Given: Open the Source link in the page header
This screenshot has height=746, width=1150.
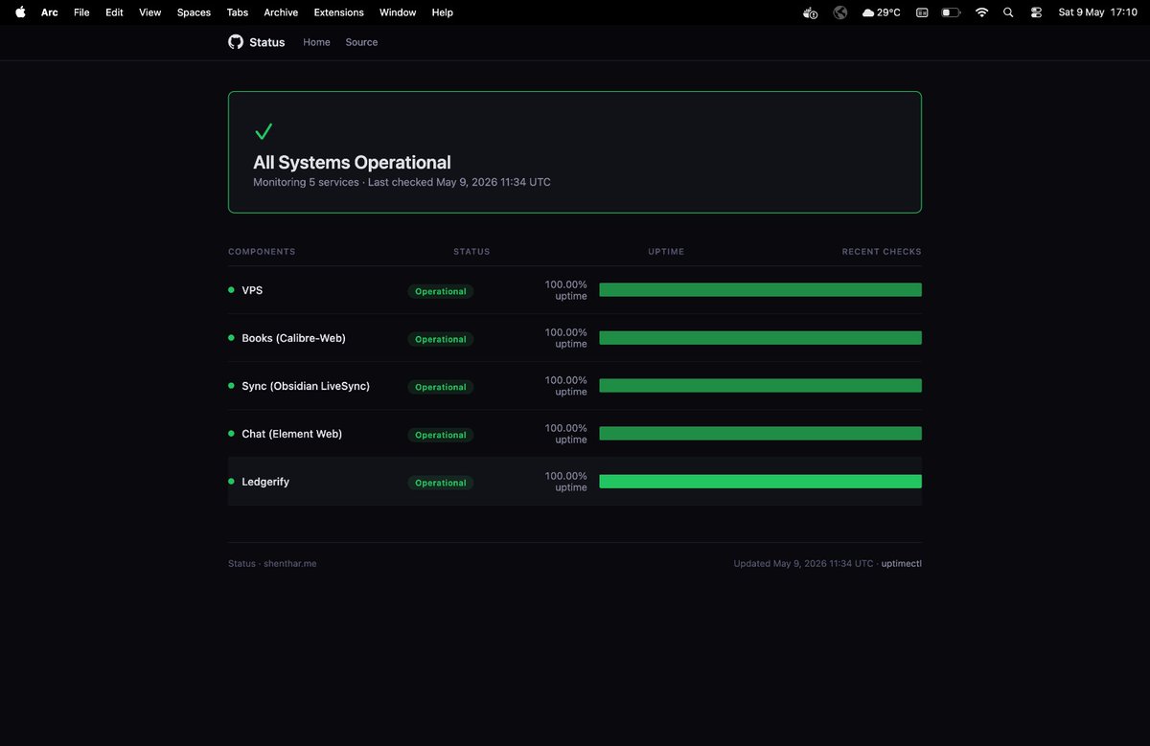Looking at the screenshot, I should 361,42.
